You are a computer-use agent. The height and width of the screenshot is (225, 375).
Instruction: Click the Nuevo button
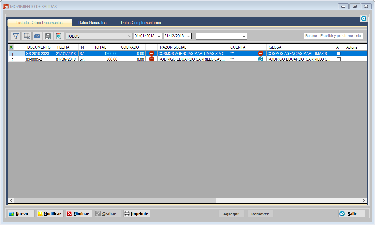(21, 214)
